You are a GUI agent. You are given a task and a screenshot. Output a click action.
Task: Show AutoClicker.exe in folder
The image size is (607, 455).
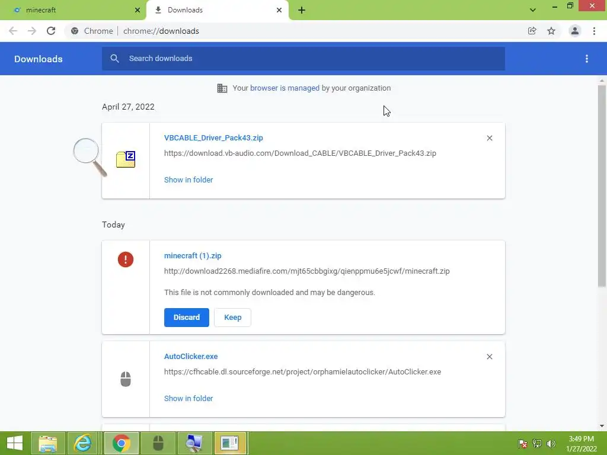coord(189,399)
